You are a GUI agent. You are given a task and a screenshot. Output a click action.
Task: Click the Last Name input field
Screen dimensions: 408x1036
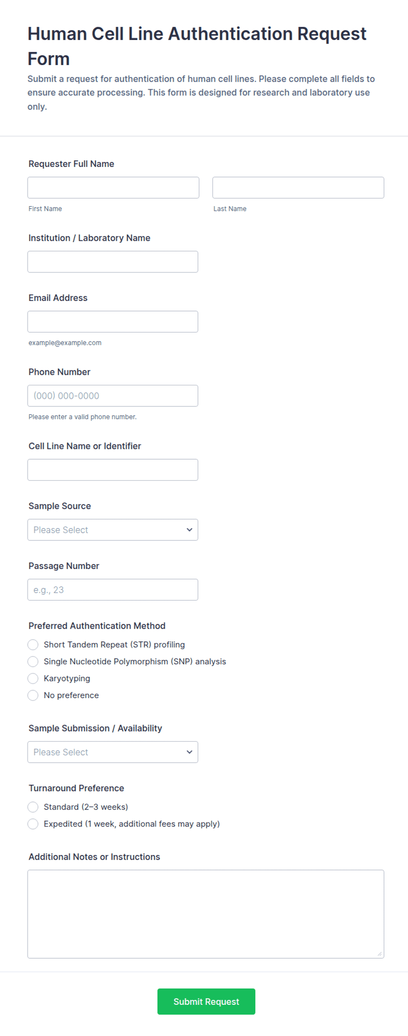click(298, 188)
